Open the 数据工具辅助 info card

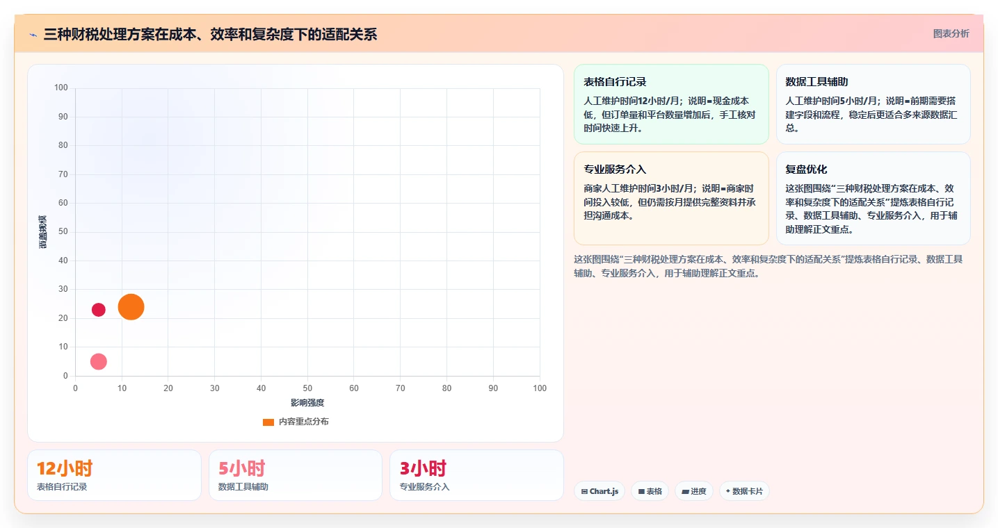point(873,104)
